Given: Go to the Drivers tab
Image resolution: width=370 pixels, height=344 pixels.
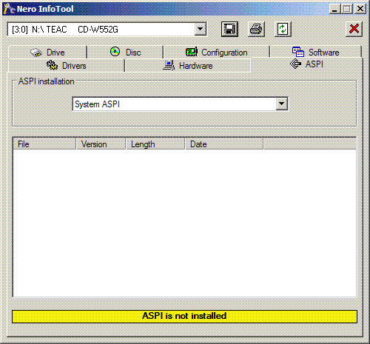Looking at the screenshot, I should 67,66.
